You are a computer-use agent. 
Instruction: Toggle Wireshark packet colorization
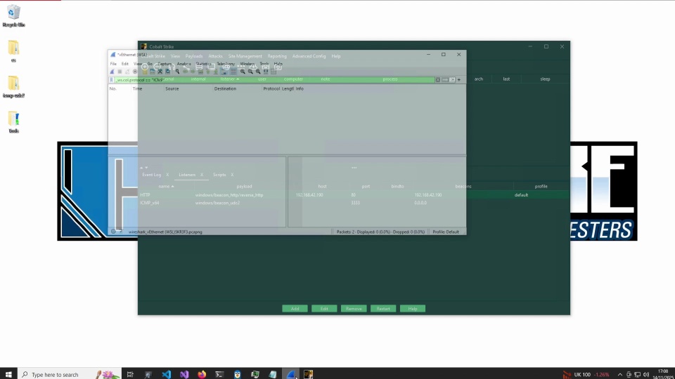pyautogui.click(x=233, y=72)
